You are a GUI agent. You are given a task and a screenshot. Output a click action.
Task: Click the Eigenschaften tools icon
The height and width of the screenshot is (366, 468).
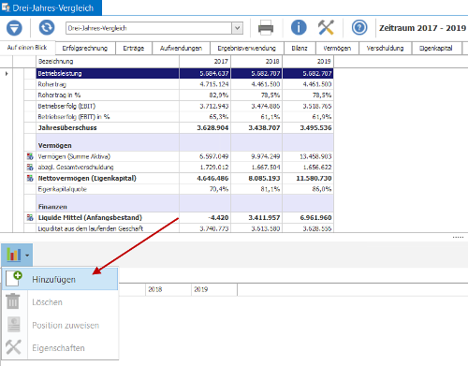[x=13, y=347]
